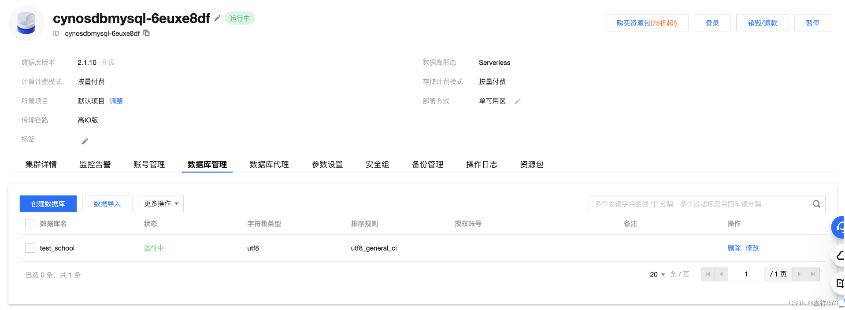Click the 销毁/退款 button
Screen dimensions: 845x310
pos(763,23)
